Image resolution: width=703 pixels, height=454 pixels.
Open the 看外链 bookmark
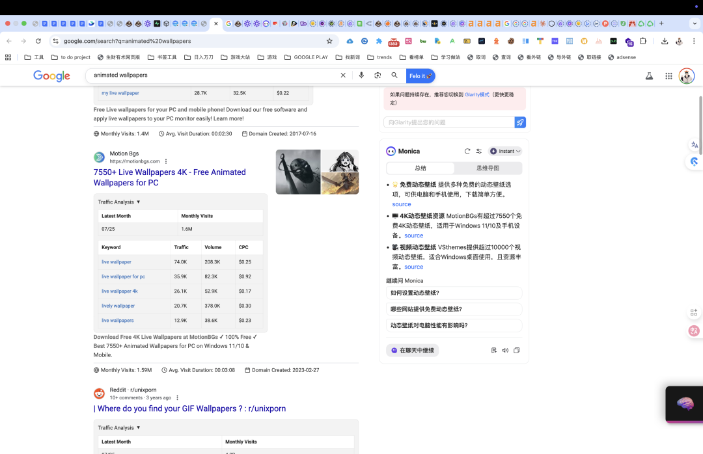(x=529, y=57)
